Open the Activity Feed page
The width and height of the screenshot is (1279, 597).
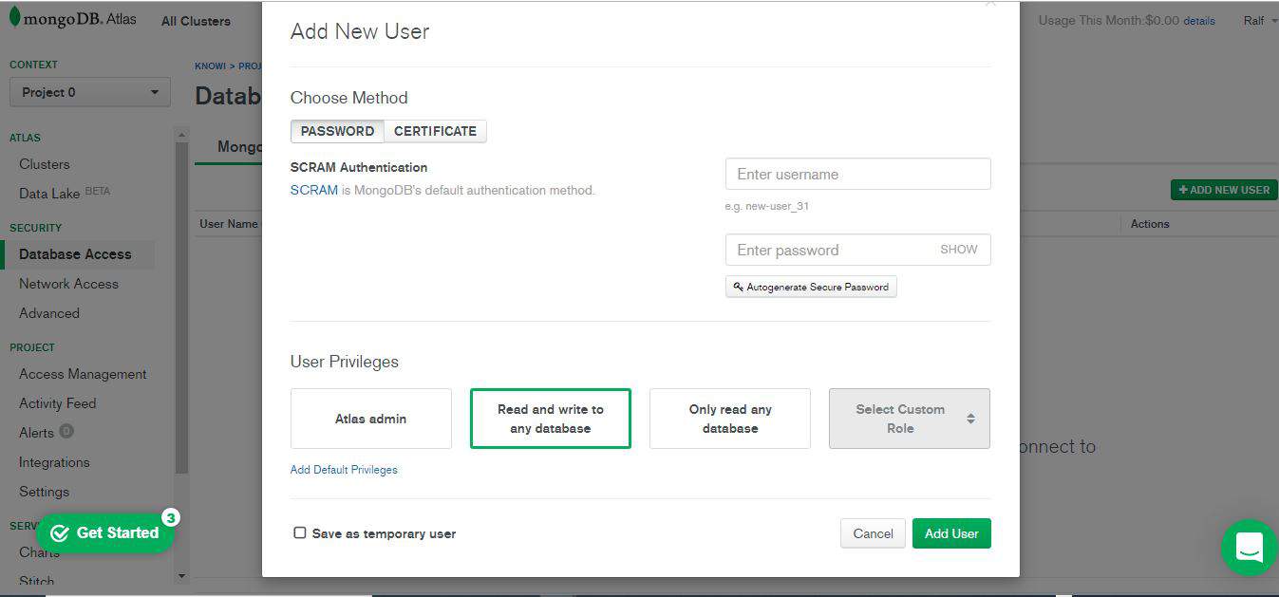[57, 402]
